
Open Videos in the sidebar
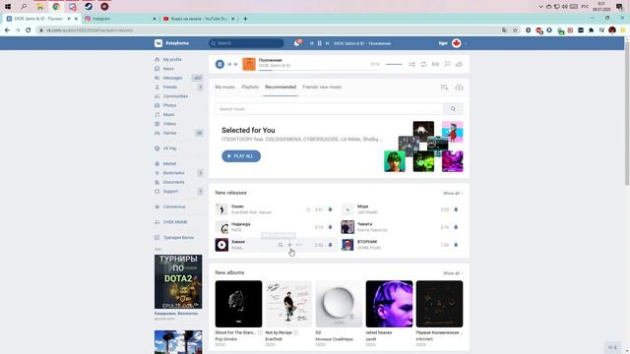click(x=169, y=124)
